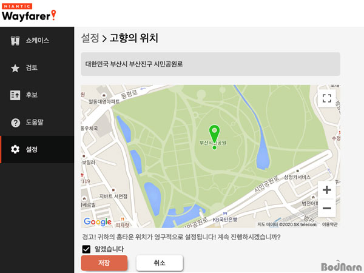Click the 지바트 서면점 map label

pyautogui.click(x=113, y=197)
